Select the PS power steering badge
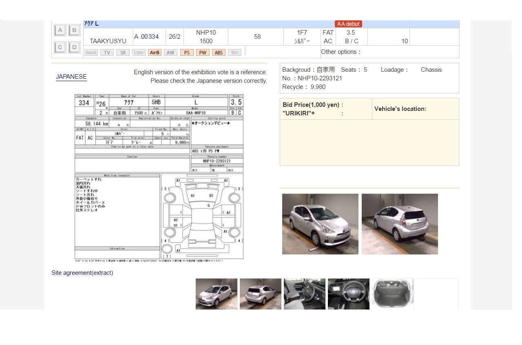Image resolution: width=522 pixels, height=345 pixels. (187, 53)
